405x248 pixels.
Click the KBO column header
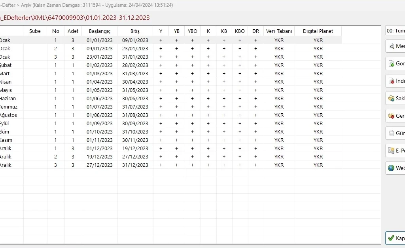click(x=240, y=31)
